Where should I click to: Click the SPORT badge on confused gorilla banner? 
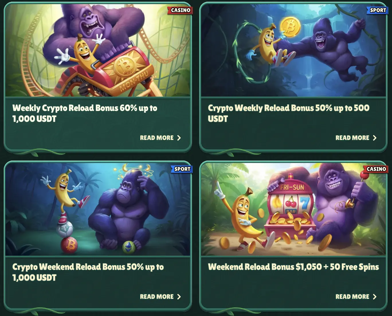[x=182, y=169]
